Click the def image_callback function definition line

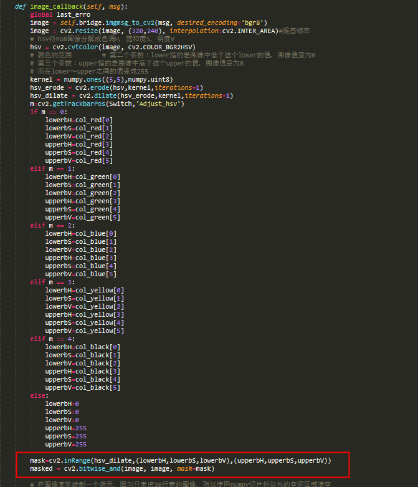tap(71, 6)
